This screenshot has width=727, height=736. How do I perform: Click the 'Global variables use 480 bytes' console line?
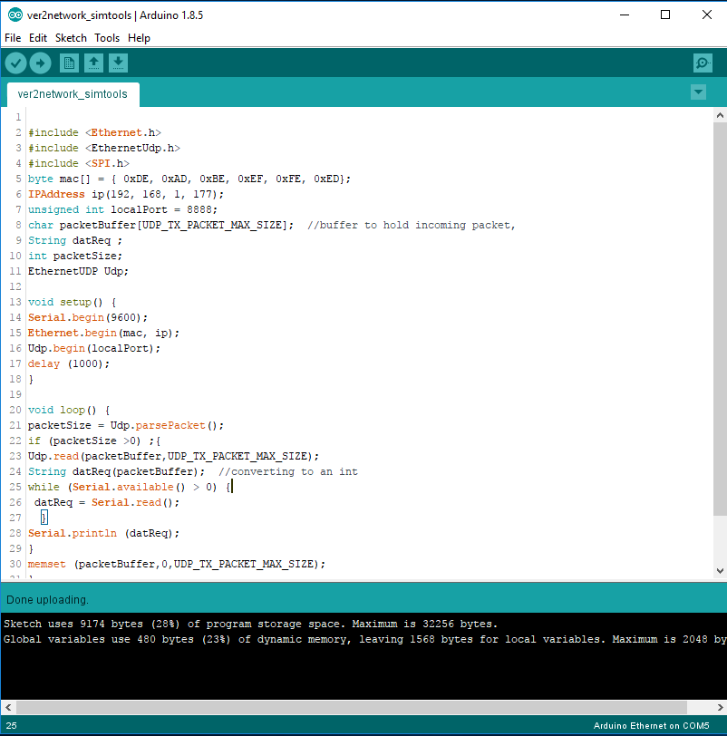coord(364,639)
